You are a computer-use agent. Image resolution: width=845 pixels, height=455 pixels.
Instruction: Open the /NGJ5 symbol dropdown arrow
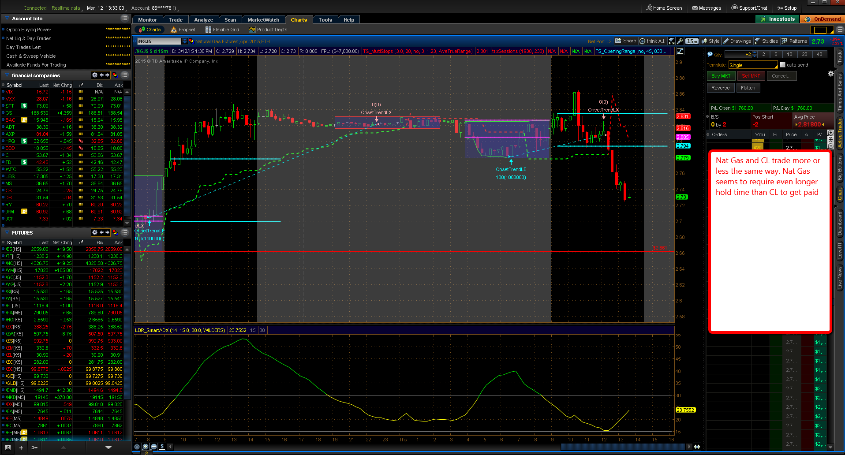[184, 41]
